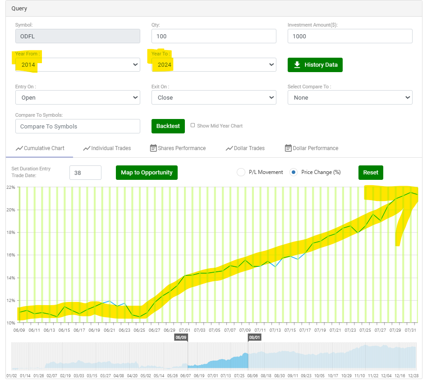The image size is (427, 384).
Task: Click the Qty input field
Action: 214,36
